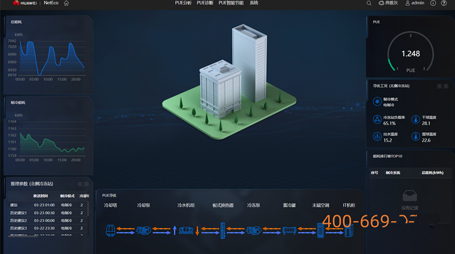Click the terminal air conditioner icon
Screen dimensions: 455x254
point(320,231)
